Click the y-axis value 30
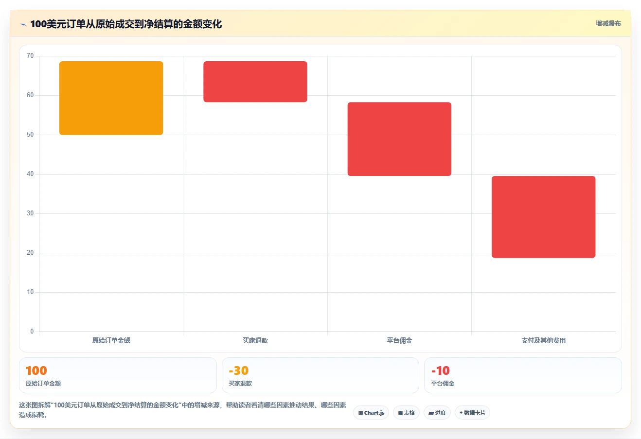Screen dimensions: 641x439 pyautogui.click(x=30, y=213)
